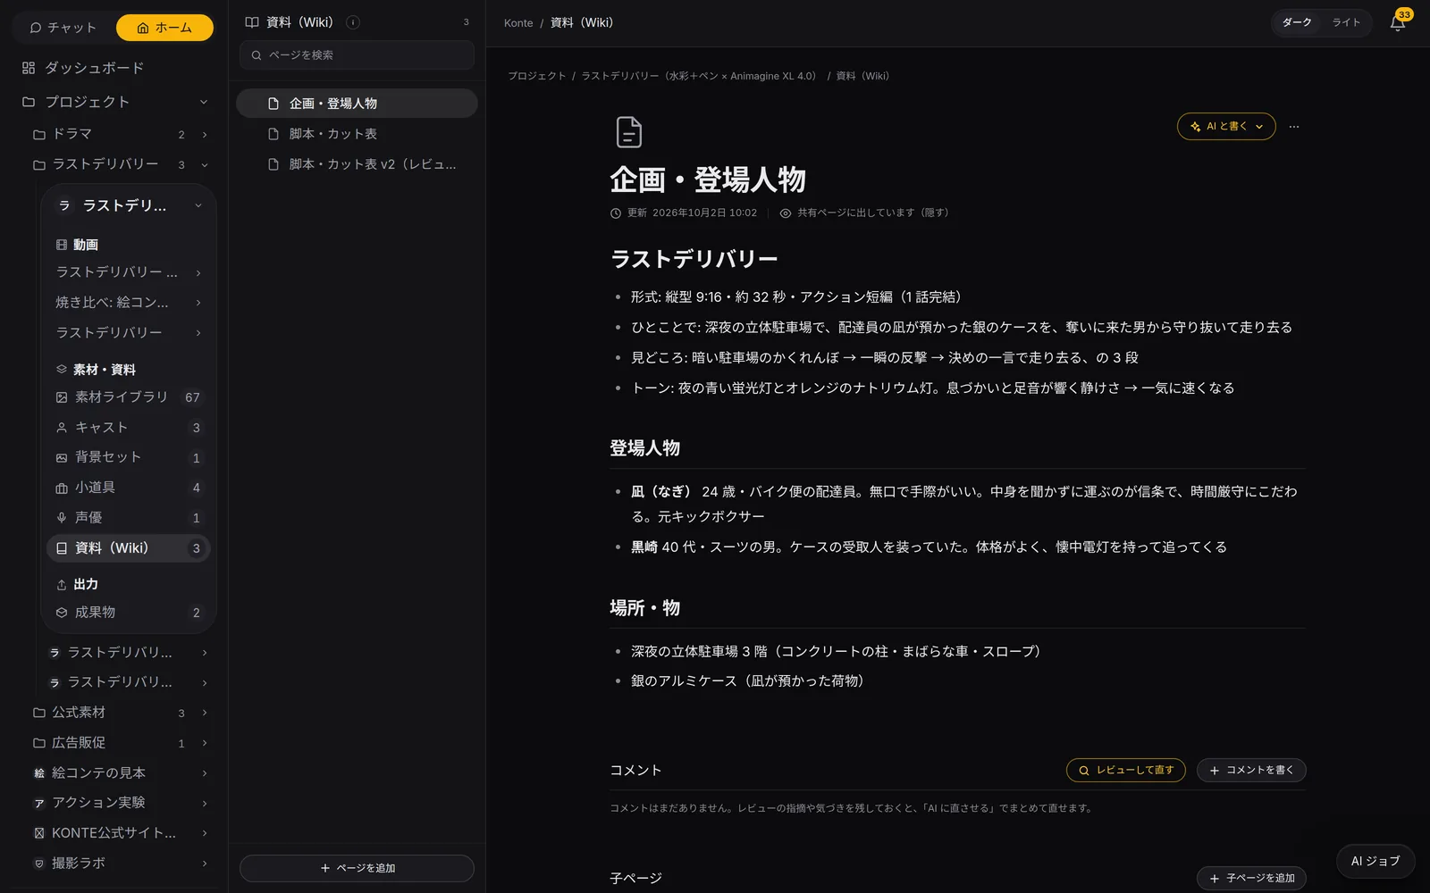This screenshot has height=893, width=1430.
Task: Collapse the ラストデリバリー folder chevron
Action: pos(205,165)
